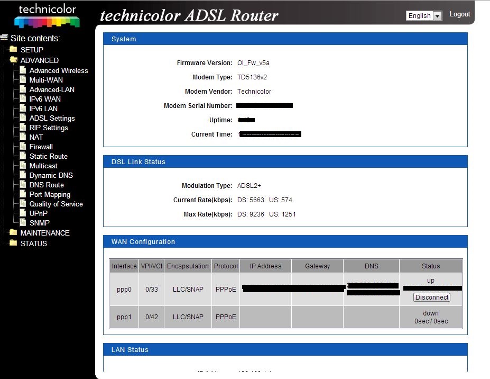The height and width of the screenshot is (379, 490).
Task: Select the ADVANCED menu section
Action: coord(39,60)
